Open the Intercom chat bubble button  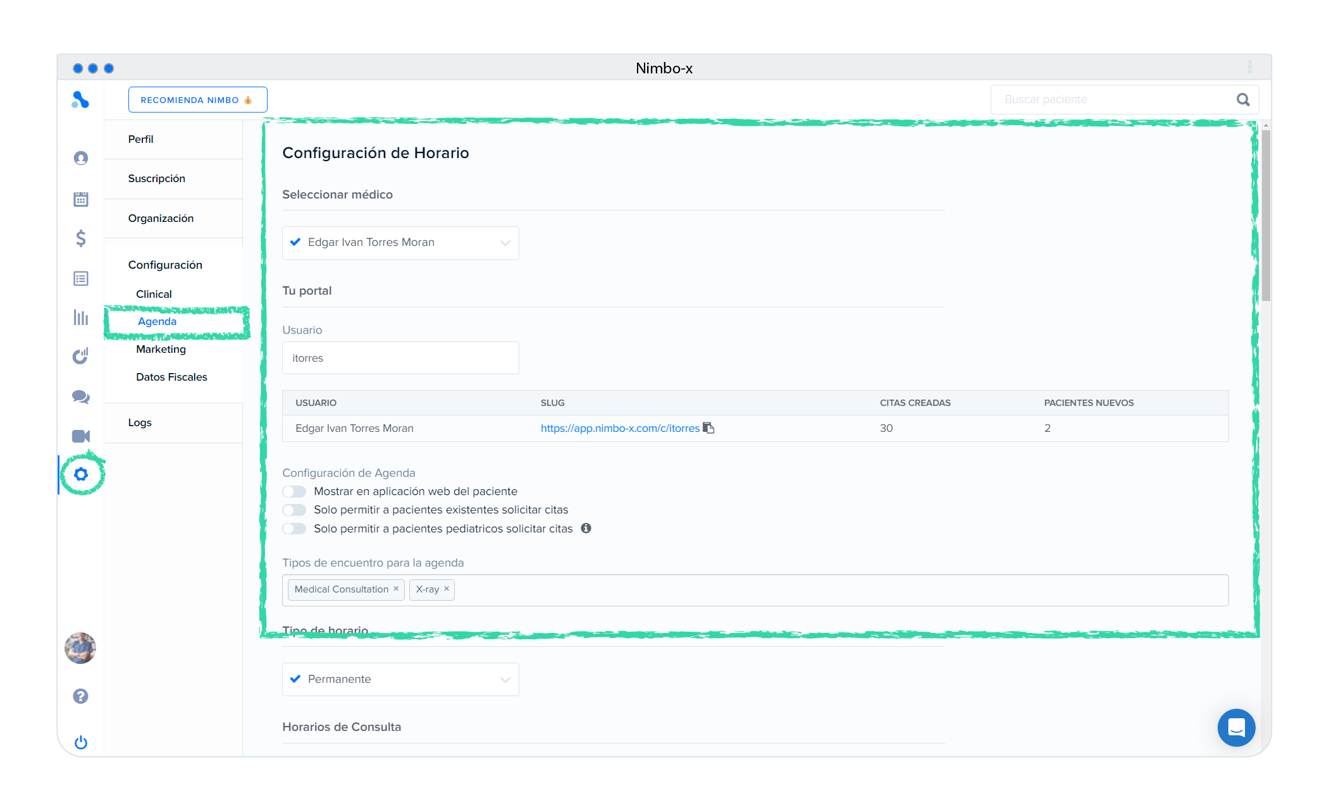coord(1236,728)
